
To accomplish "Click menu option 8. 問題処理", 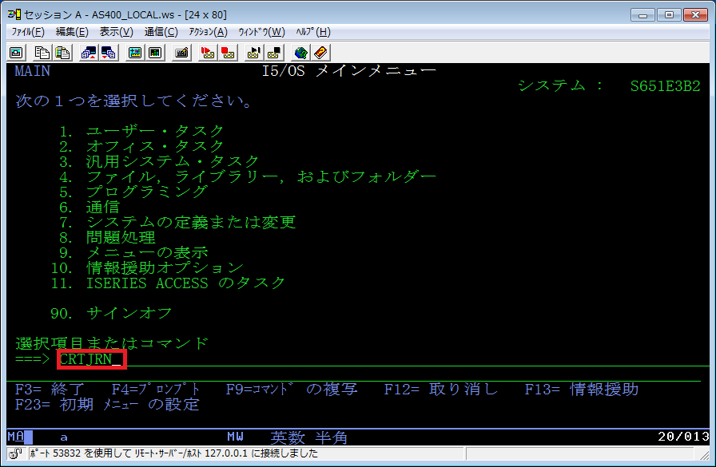I will [x=107, y=237].
